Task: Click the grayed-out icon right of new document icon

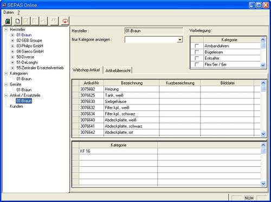Action: (x=26, y=21)
